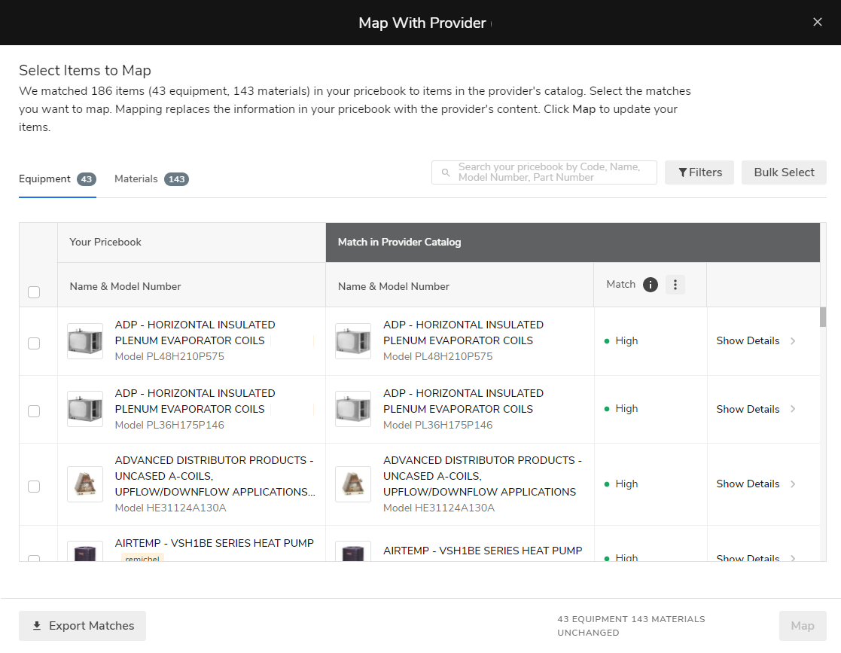This screenshot has width=841, height=653.
Task: Show details for the AIRTEMP VSH1BE match
Action: (x=748, y=559)
